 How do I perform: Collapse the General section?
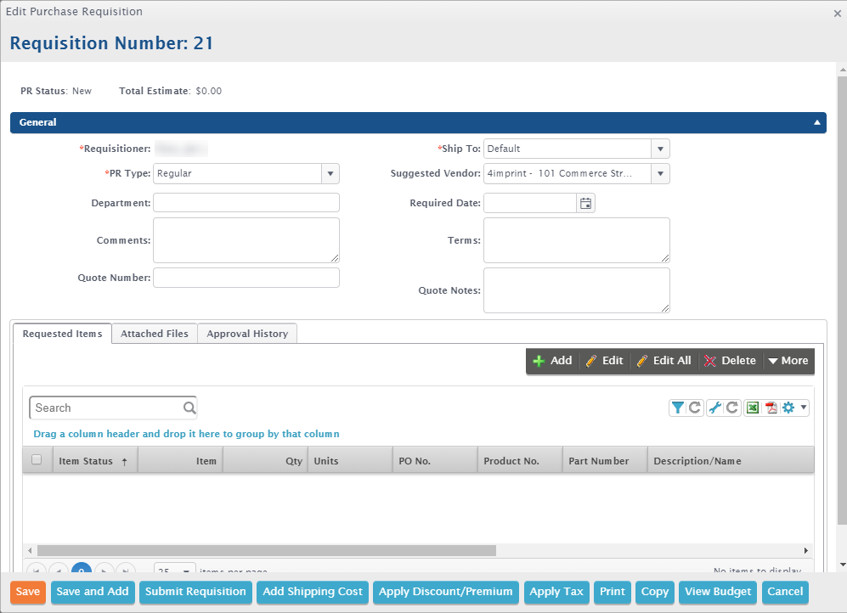pos(816,123)
